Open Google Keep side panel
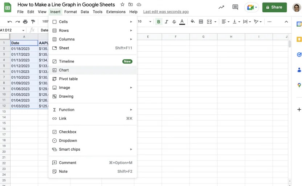The height and width of the screenshot is (186, 302). 299,39
